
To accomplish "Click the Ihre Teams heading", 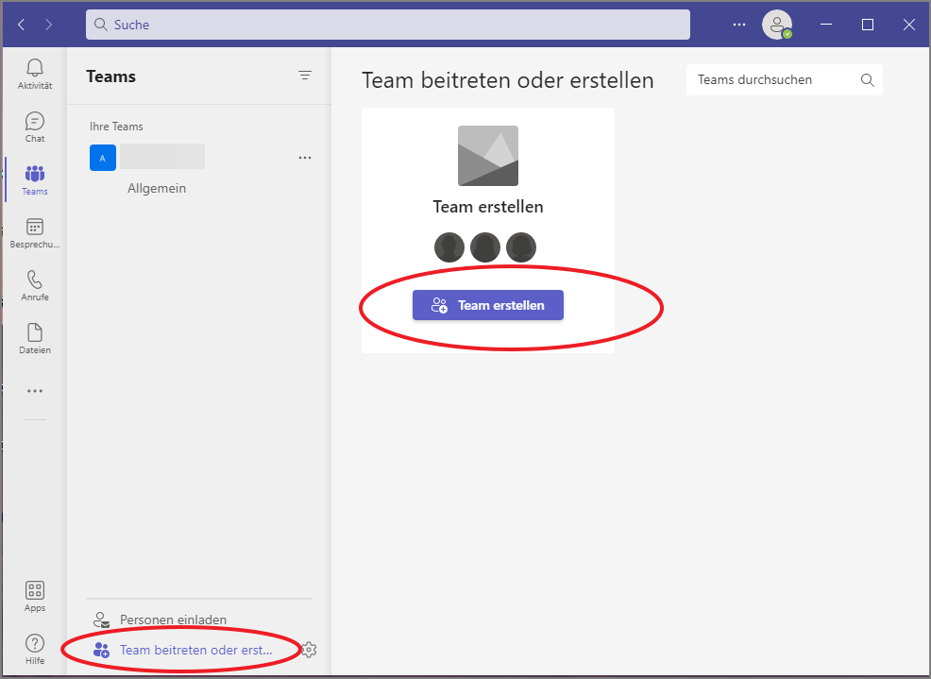I will (x=116, y=127).
